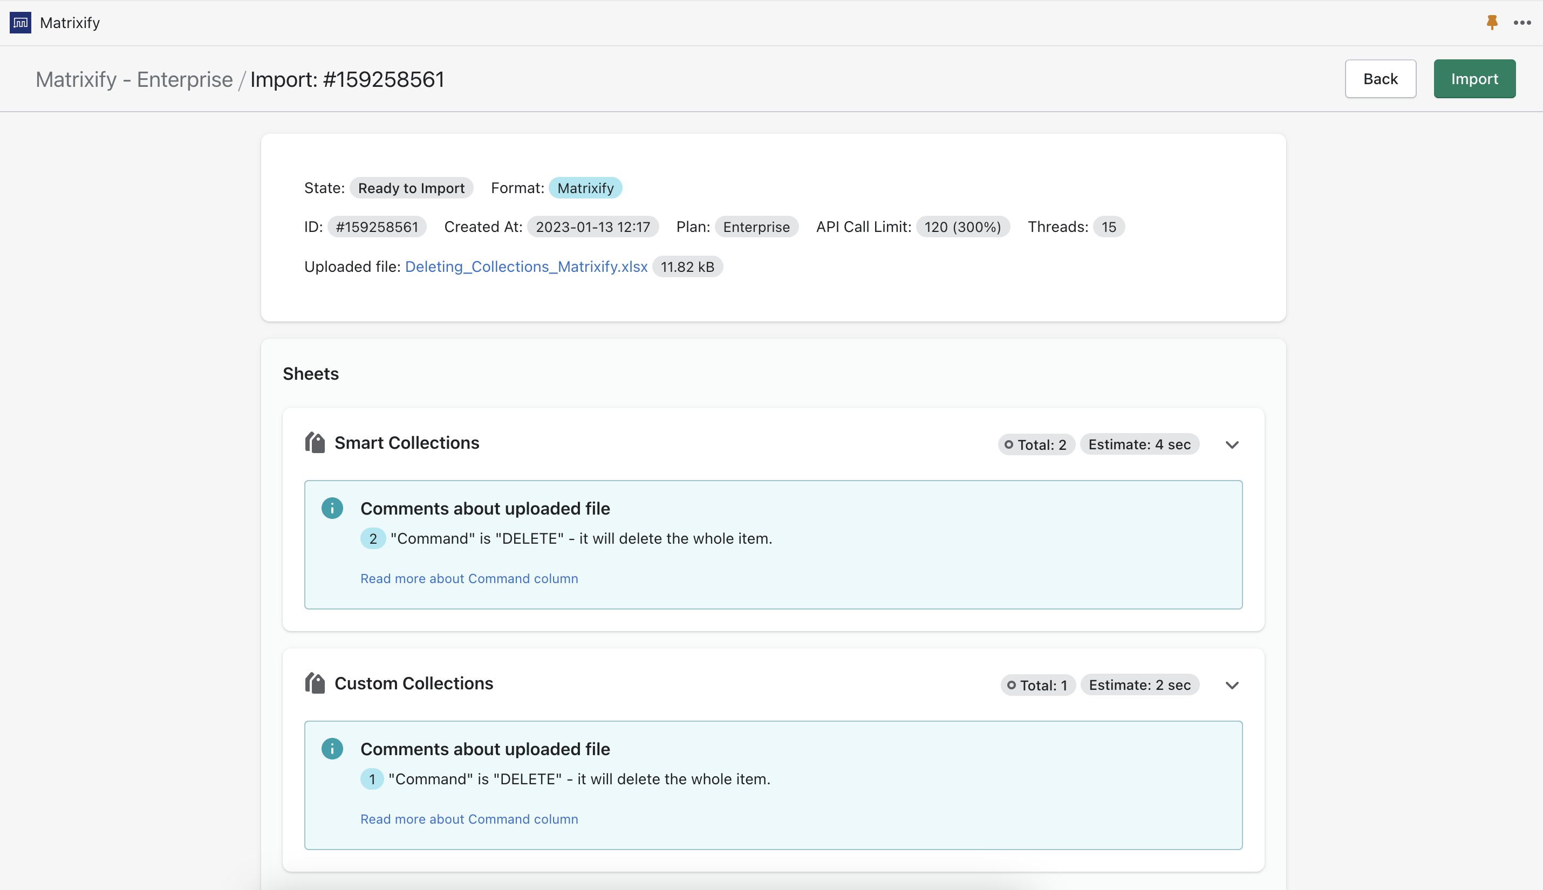Click the Total: 1 status badge
The height and width of the screenshot is (890, 1543).
point(1037,685)
